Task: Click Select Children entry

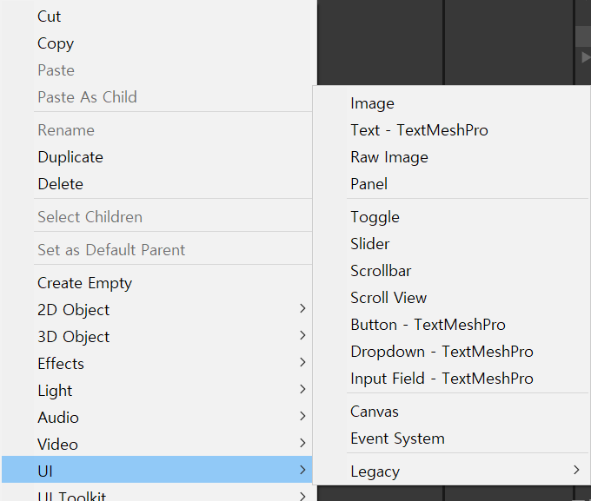Action: coord(156,217)
